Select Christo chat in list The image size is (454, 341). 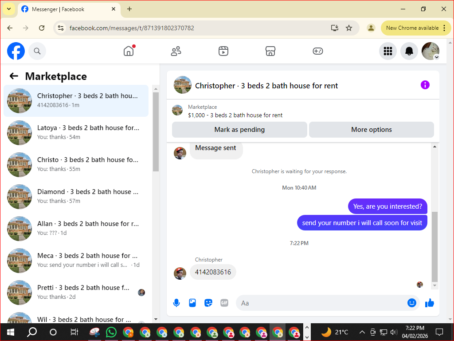pyautogui.click(x=76, y=164)
